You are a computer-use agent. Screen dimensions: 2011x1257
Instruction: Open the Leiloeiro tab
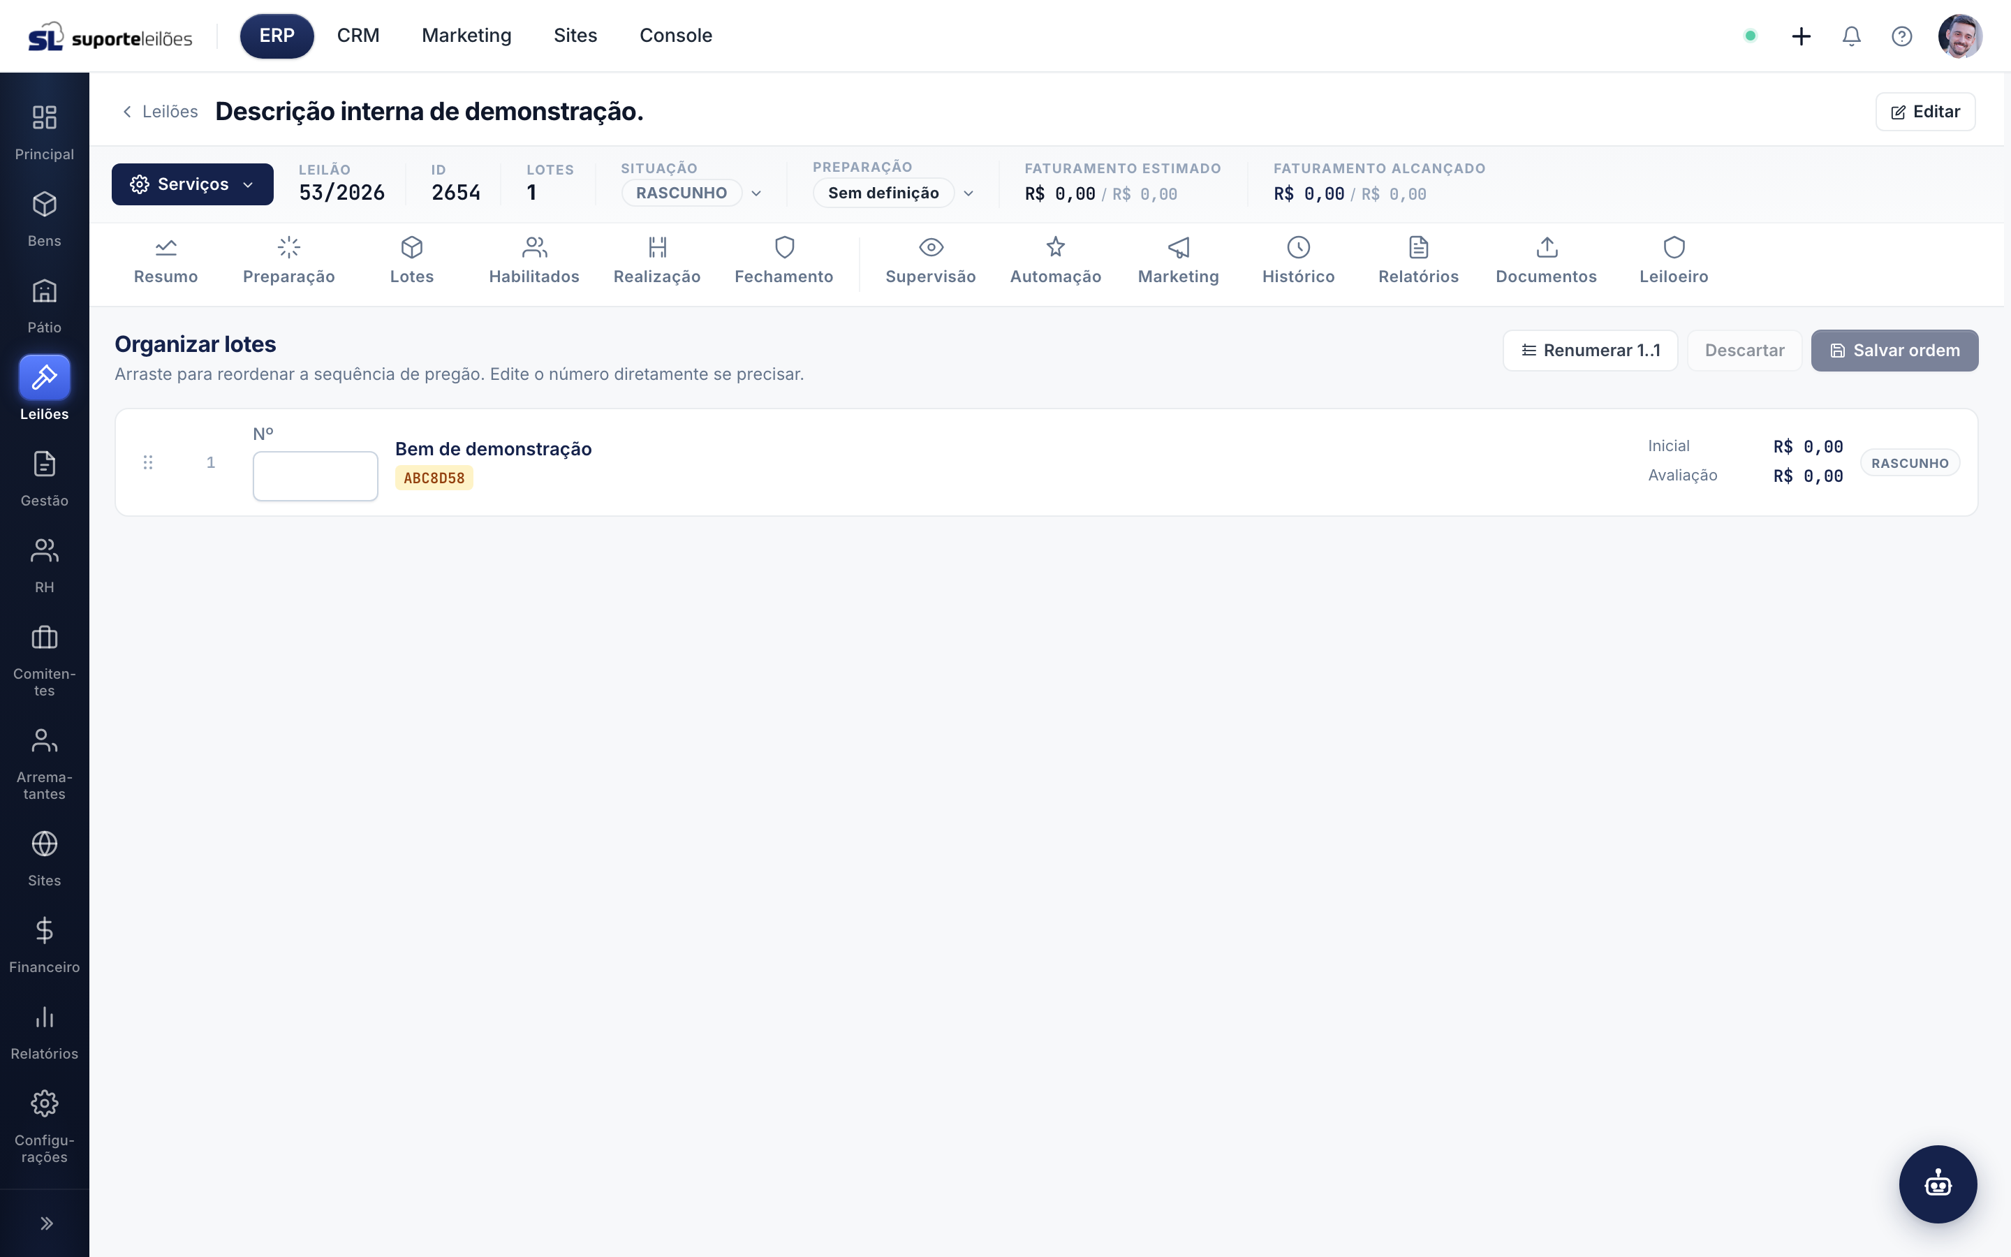coord(1674,261)
